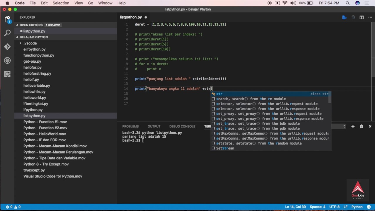Change the LF end-of-line setting

[345, 207]
